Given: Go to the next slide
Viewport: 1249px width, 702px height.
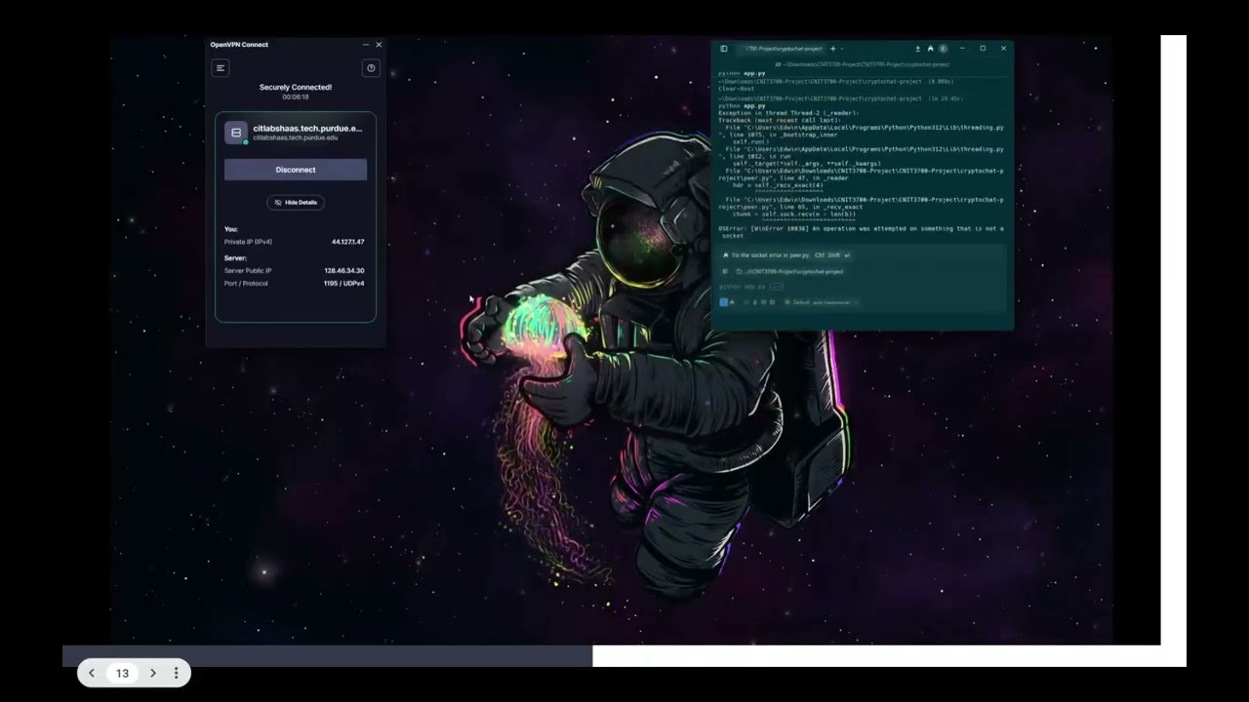Looking at the screenshot, I should [152, 673].
